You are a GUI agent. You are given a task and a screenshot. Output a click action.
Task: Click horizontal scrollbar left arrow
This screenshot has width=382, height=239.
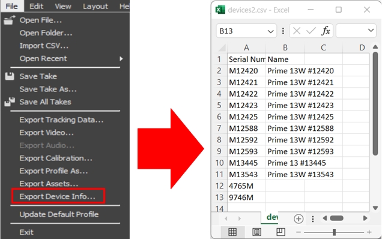point(324,219)
